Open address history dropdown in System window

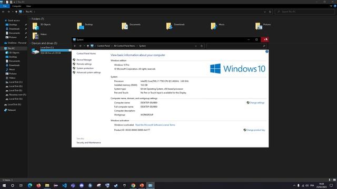pyautogui.click(x=196, y=46)
